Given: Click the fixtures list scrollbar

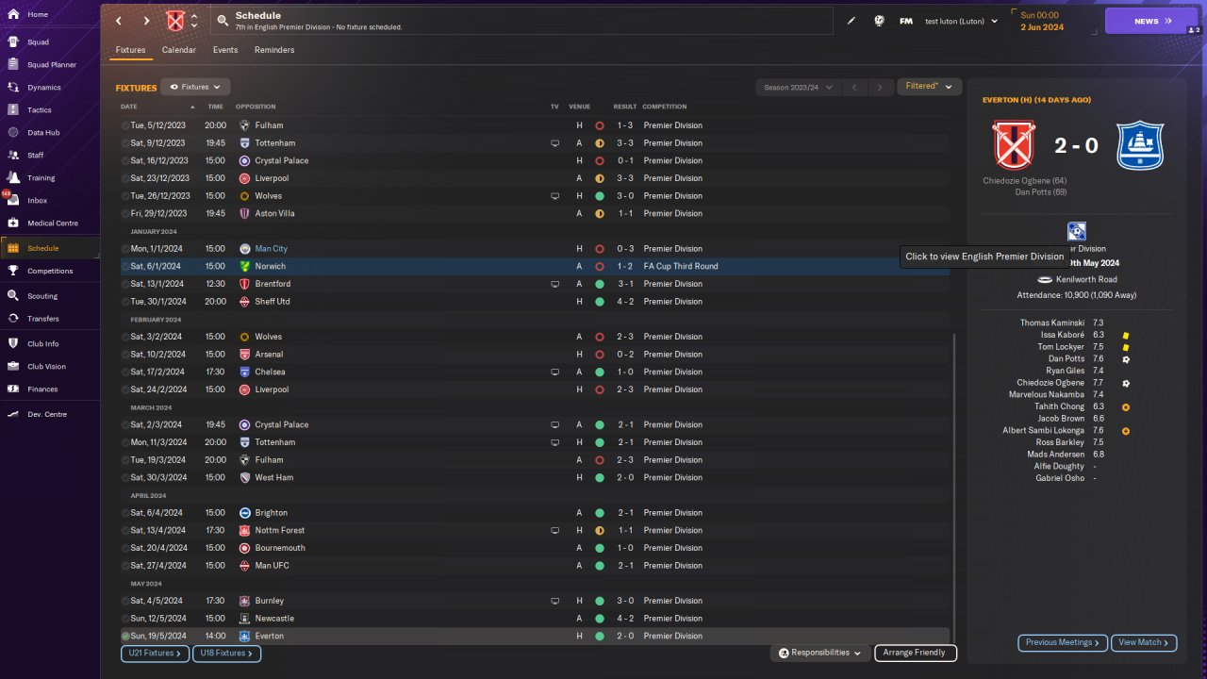Looking at the screenshot, I should pos(953,488).
